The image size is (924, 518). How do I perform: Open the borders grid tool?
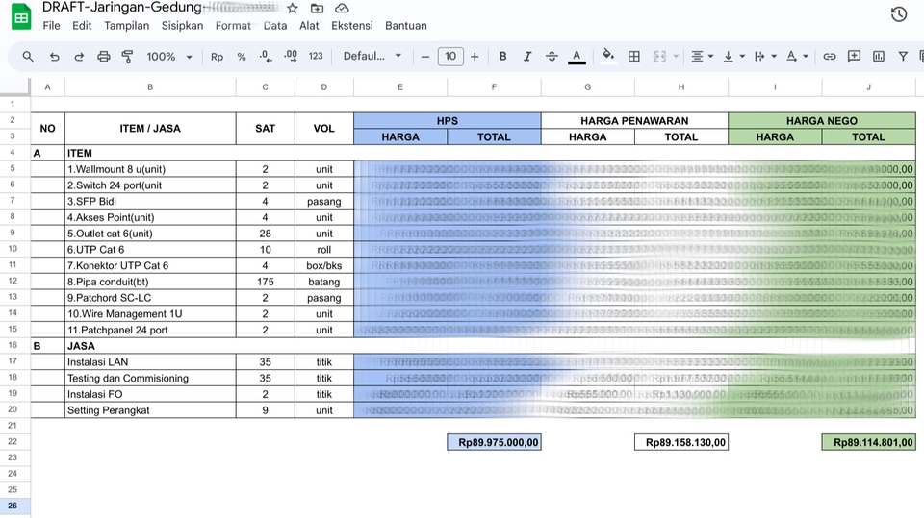click(x=633, y=57)
